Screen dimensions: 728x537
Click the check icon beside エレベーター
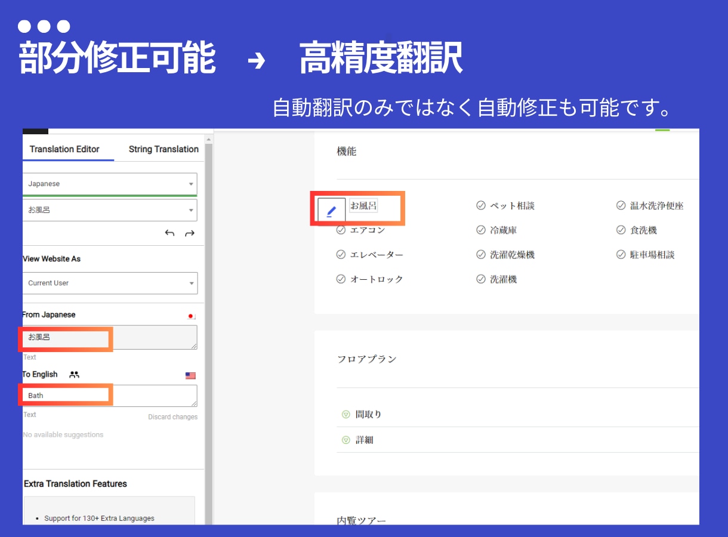click(x=341, y=254)
